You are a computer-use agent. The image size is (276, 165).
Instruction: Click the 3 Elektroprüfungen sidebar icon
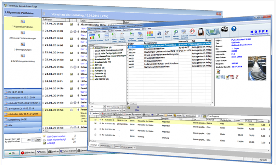click(x=23, y=44)
